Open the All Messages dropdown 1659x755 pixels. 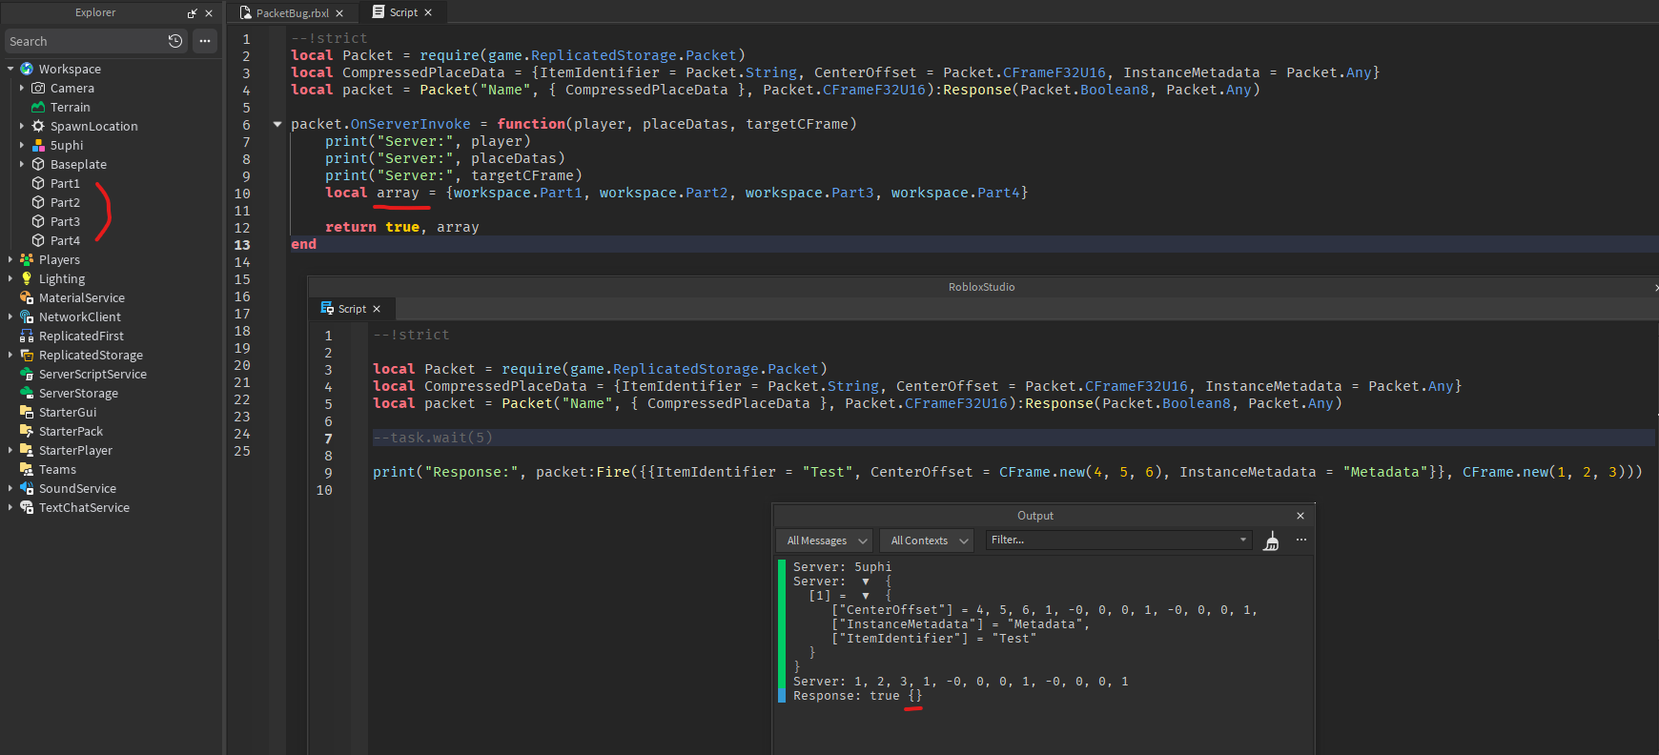coord(825,541)
